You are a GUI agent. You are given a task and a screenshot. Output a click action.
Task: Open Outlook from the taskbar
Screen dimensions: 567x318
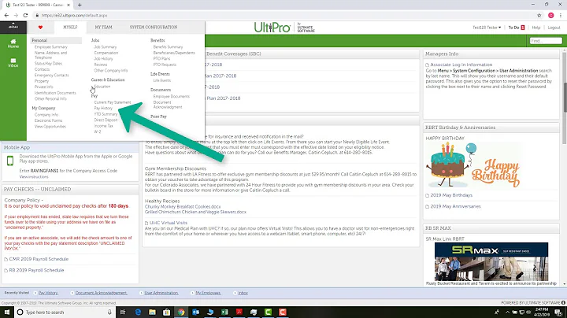195,312
